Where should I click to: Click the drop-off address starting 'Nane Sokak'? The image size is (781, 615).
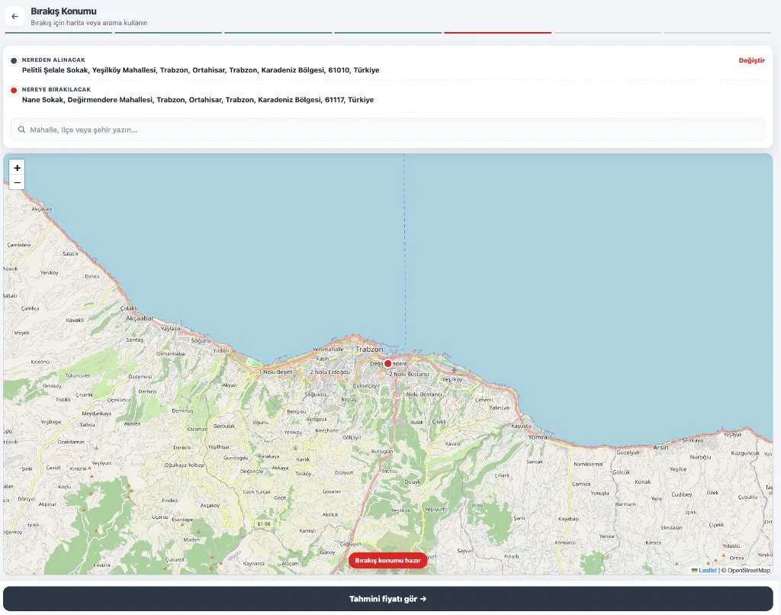coord(198,100)
